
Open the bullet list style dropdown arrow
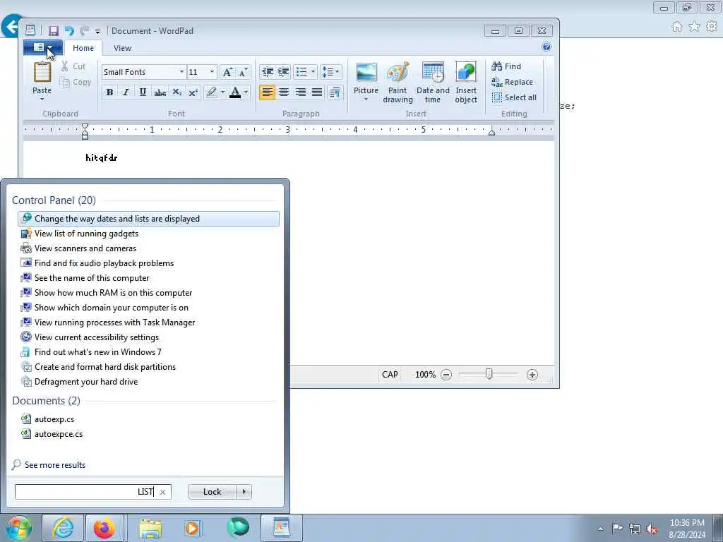tap(313, 72)
